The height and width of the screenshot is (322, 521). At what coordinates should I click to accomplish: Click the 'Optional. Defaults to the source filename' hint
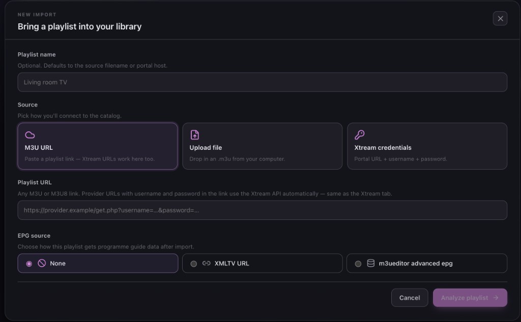(x=93, y=66)
